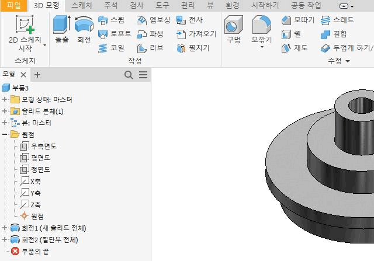Select the Y축 axis item
Screen dimensions: 374x261
[x=30, y=193]
